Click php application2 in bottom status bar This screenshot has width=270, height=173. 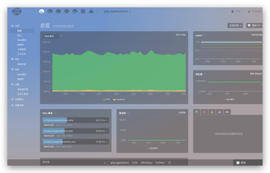click(x=120, y=163)
